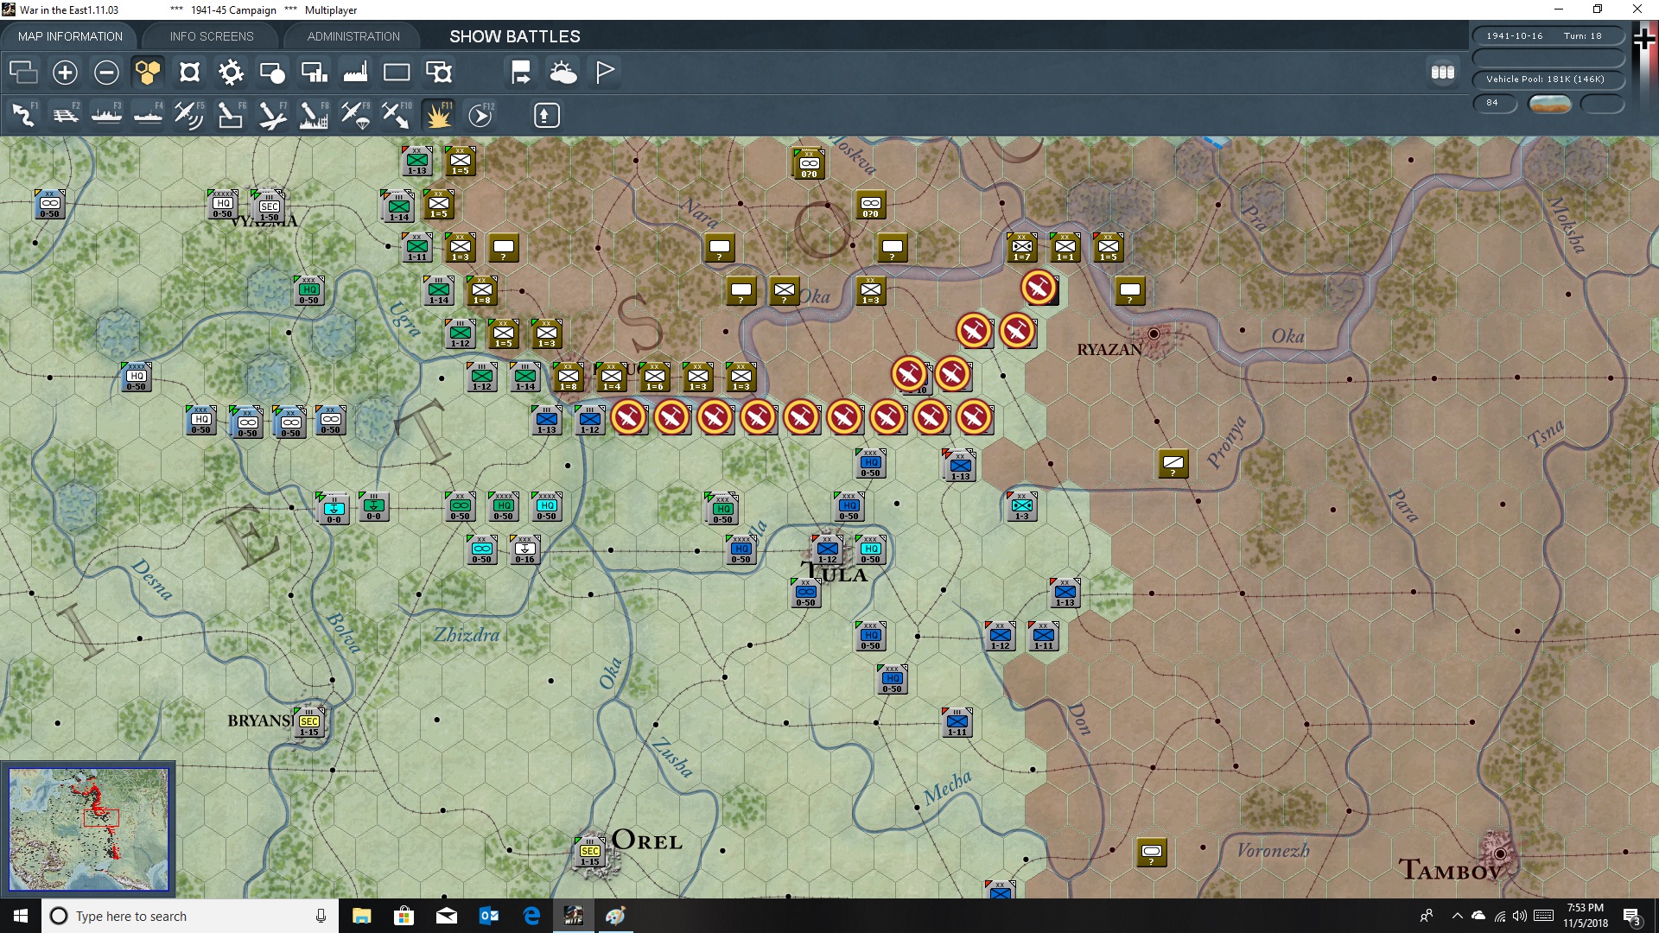This screenshot has height=933, width=1659.
Task: Toggle the hex grid display
Action: click(x=147, y=73)
